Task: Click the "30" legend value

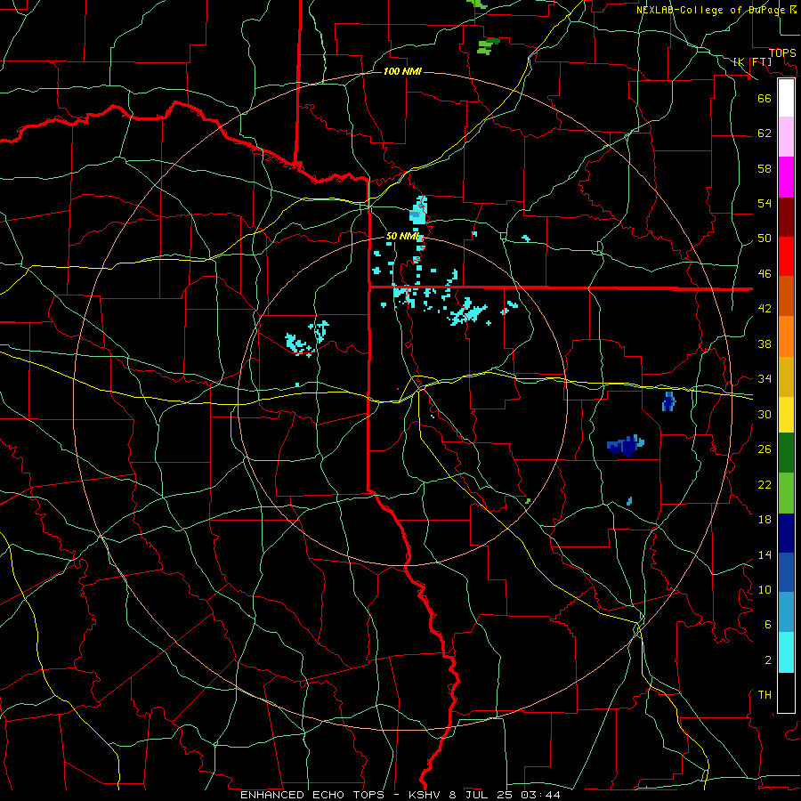Action: [765, 414]
